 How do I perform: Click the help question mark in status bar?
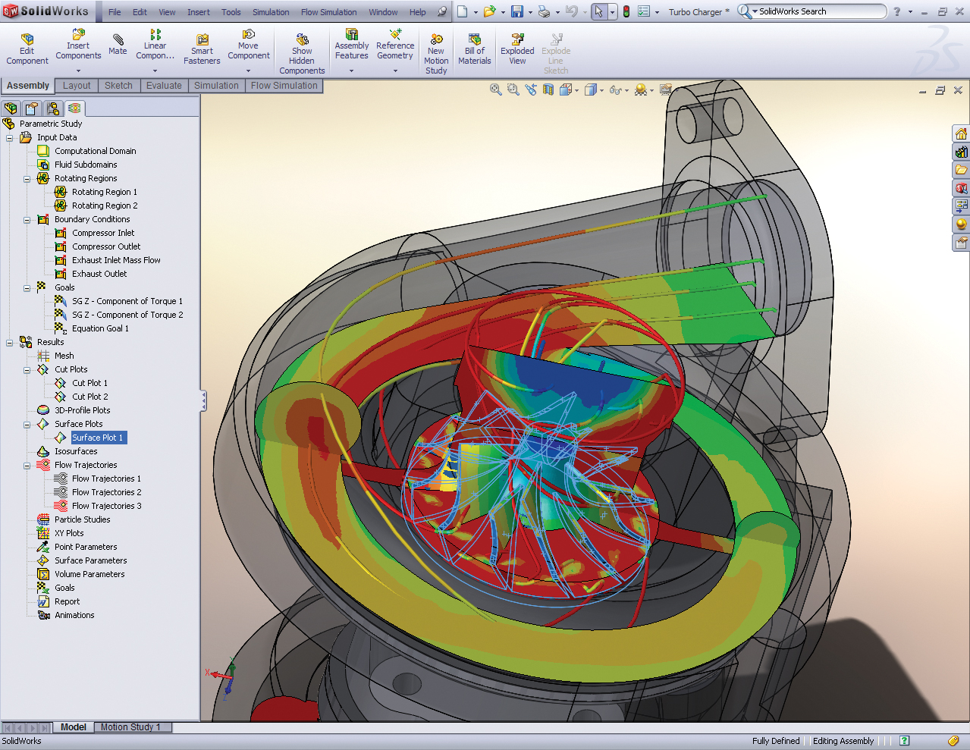point(903,741)
